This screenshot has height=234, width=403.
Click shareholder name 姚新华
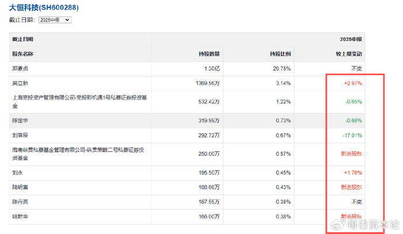tap(20, 217)
